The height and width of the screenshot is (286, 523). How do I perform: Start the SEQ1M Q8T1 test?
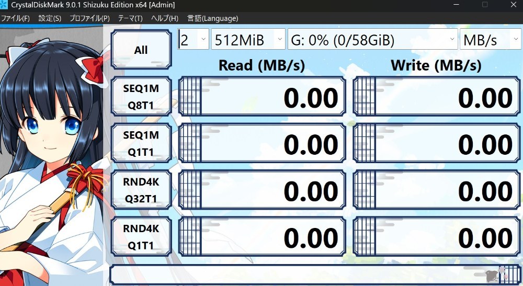[x=141, y=96]
